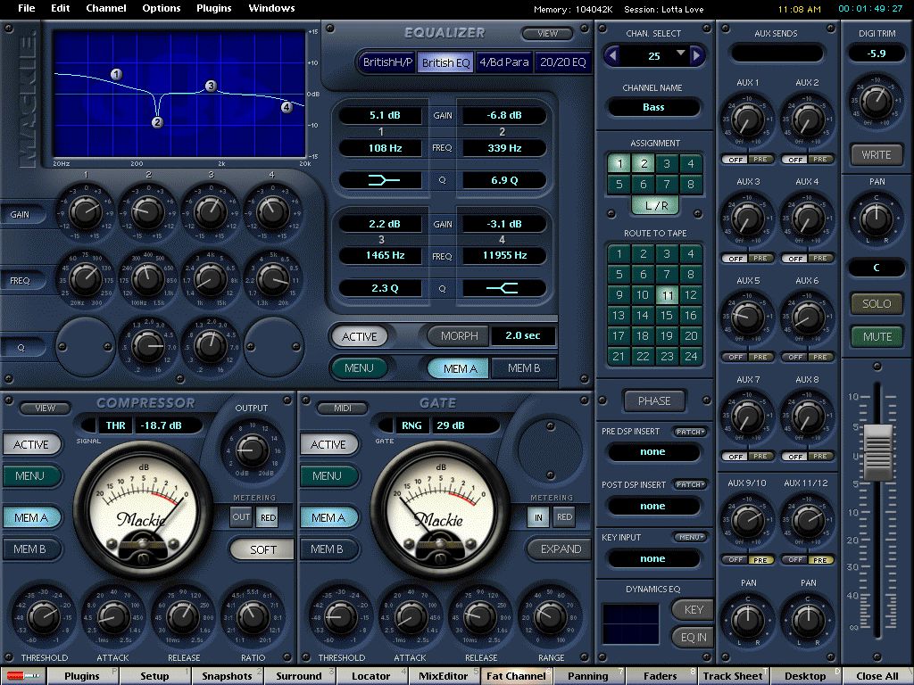Viewport: 914px width, 685px height.
Task: Click the previous channel left arrow
Action: point(612,56)
